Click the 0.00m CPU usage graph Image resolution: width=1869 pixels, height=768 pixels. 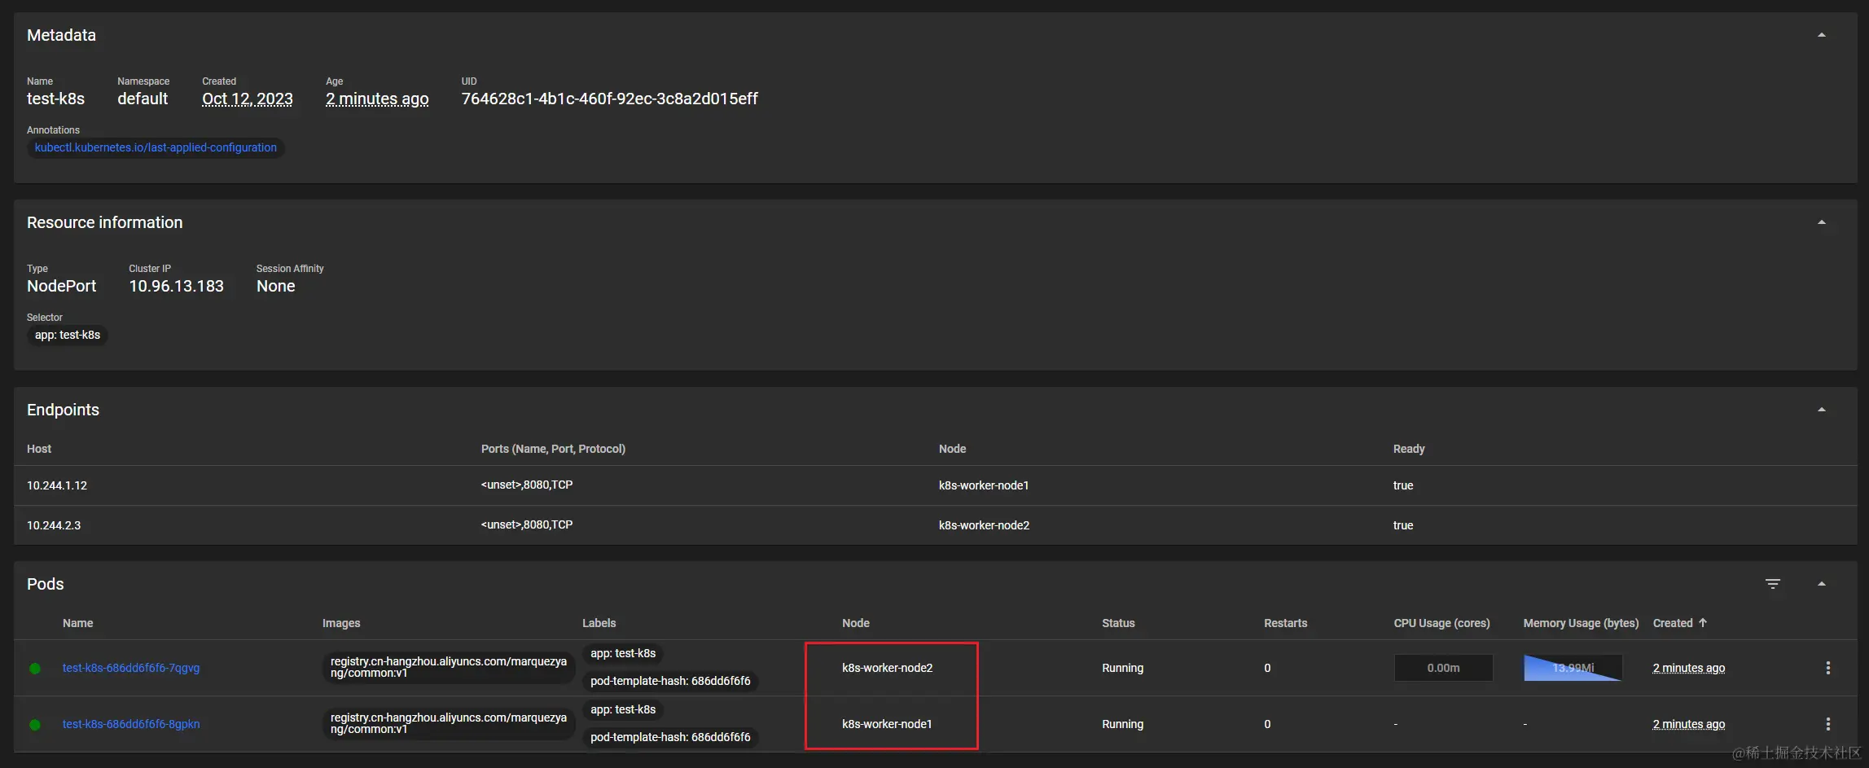coord(1443,668)
